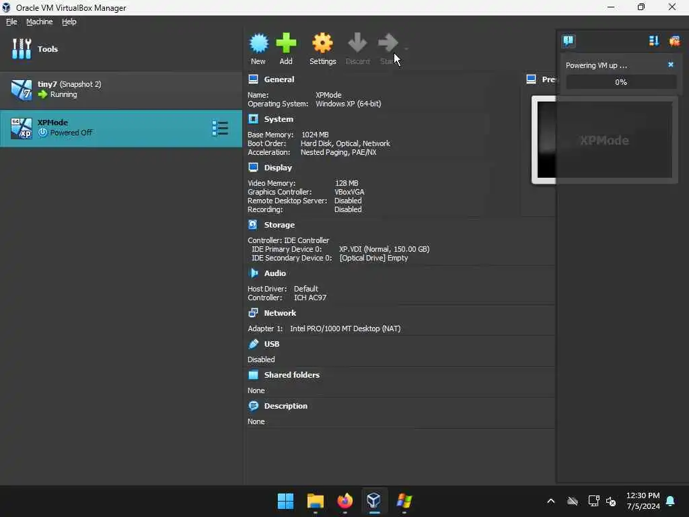Image resolution: width=689 pixels, height=517 pixels.
Task: Click the Network section adapter icon
Action: pos(253,312)
